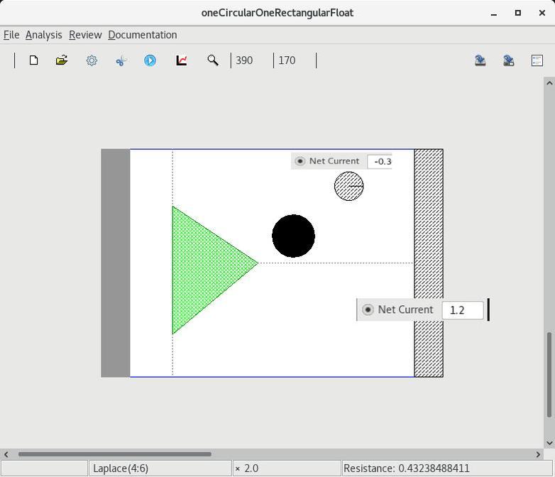Click the second export icon on right
The height and width of the screenshot is (477, 555).
point(508,60)
